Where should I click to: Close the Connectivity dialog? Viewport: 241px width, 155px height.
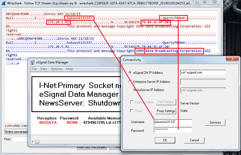tap(233, 59)
